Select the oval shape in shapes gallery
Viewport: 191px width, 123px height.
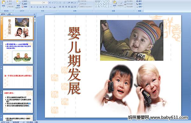click(109, 2)
